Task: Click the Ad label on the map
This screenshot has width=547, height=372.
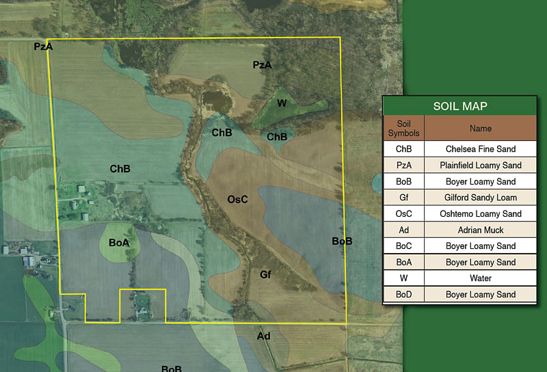Action: pos(263,336)
